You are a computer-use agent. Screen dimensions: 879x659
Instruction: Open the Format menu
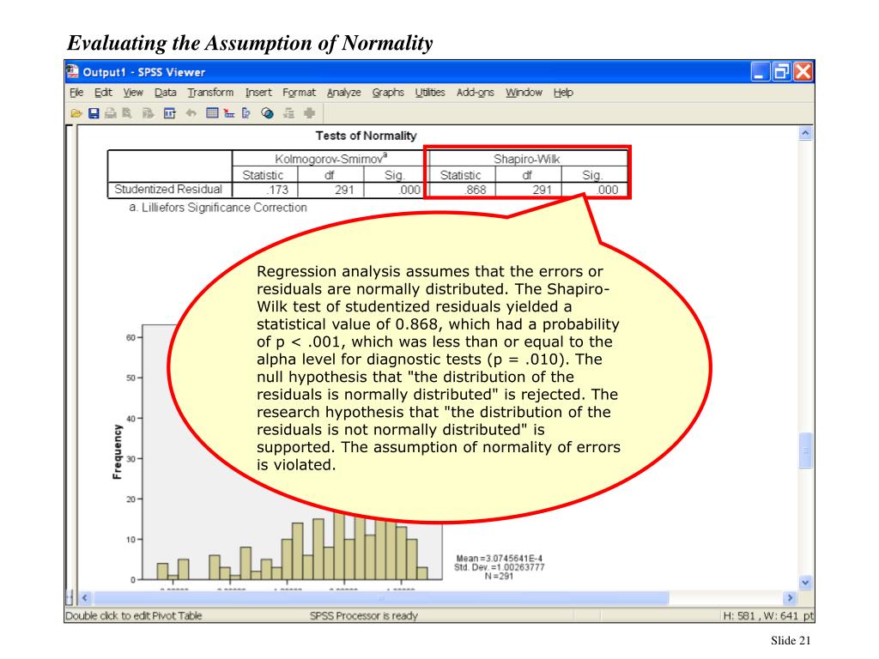tap(299, 93)
